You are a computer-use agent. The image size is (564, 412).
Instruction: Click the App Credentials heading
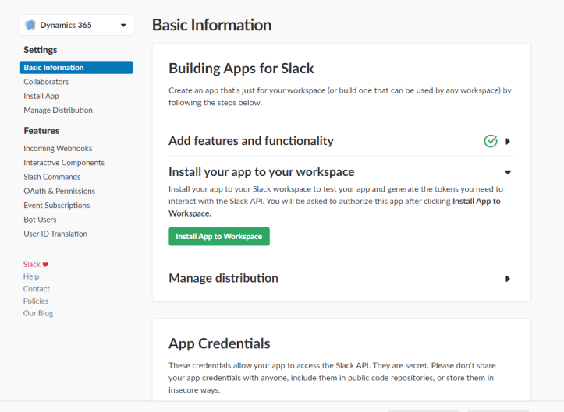click(x=219, y=343)
